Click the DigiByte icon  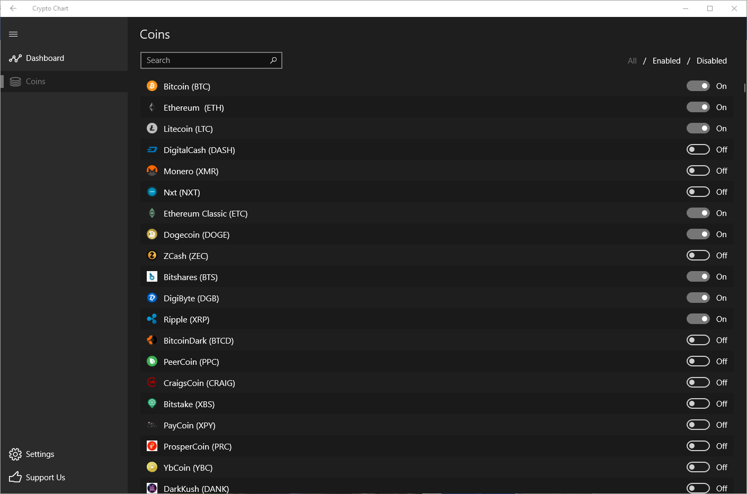pos(152,298)
